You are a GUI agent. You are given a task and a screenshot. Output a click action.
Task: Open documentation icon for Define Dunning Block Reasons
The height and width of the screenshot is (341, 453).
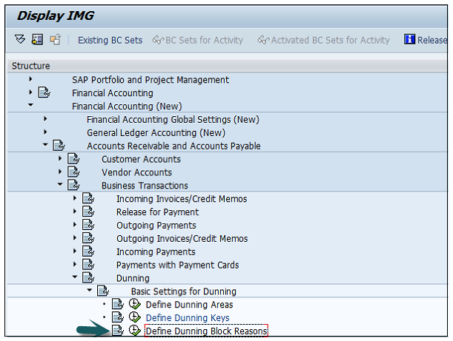coord(117,331)
